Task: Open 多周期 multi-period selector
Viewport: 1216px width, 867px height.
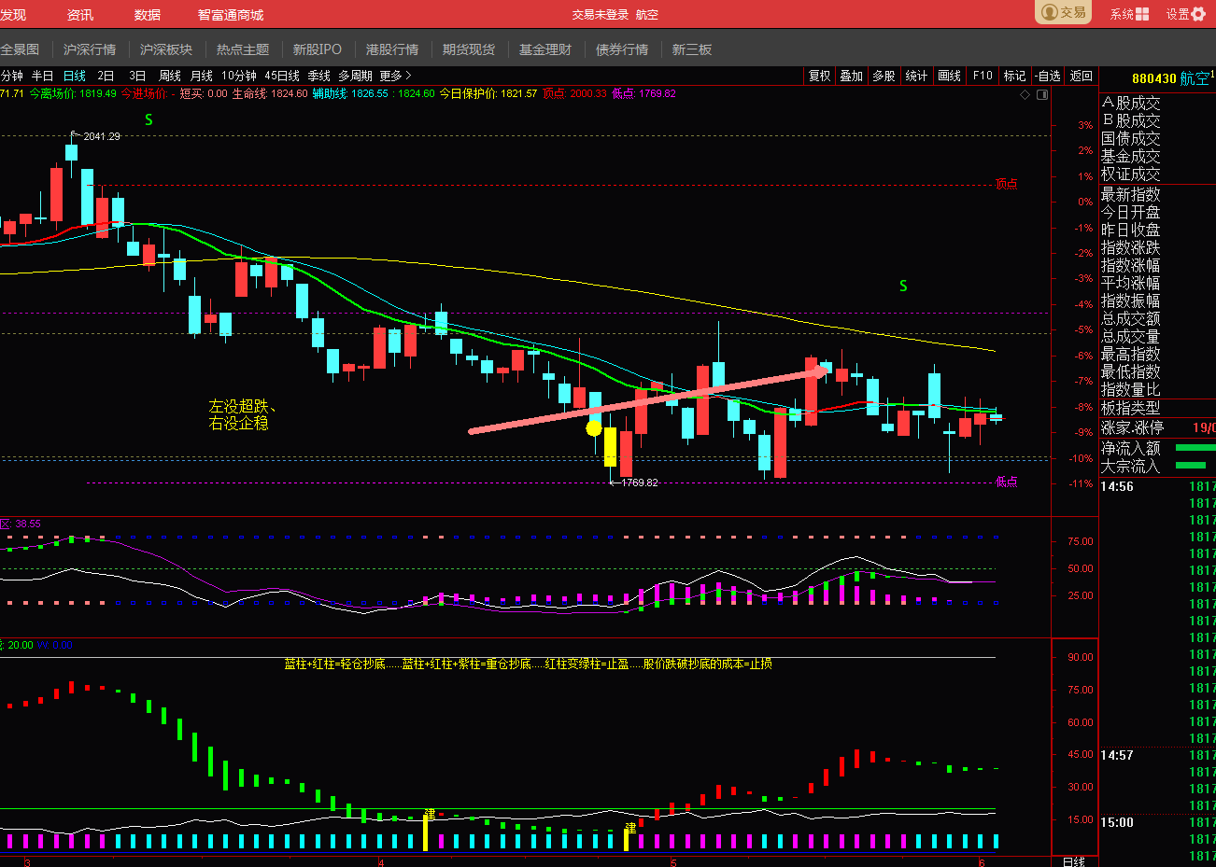Action: (x=355, y=76)
